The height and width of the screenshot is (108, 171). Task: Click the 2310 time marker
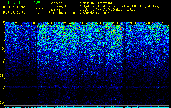point(165,23)
